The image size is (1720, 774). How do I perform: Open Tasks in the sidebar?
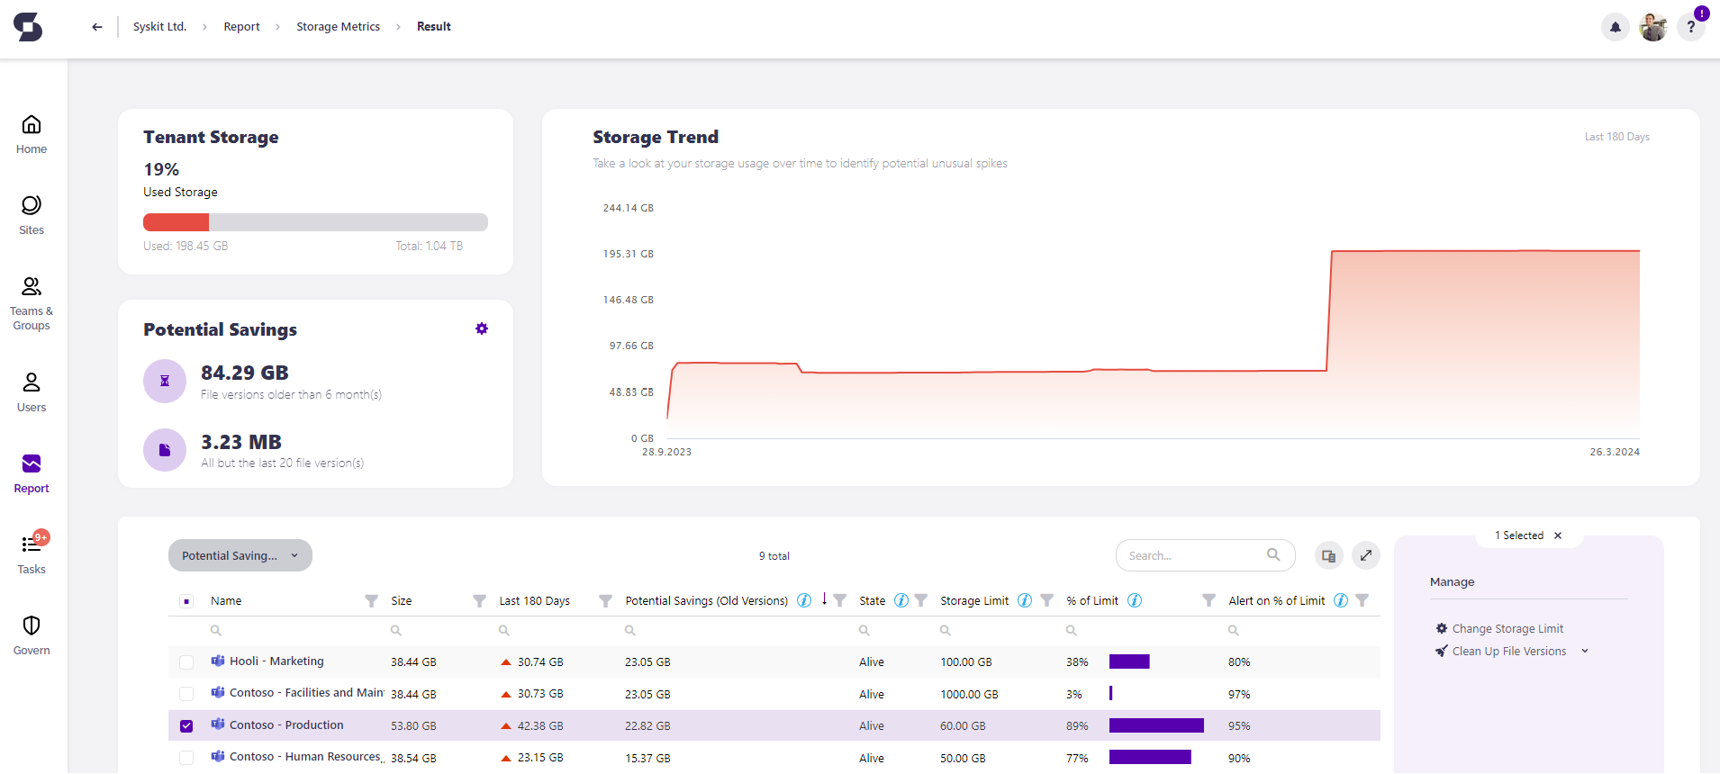coord(32,553)
